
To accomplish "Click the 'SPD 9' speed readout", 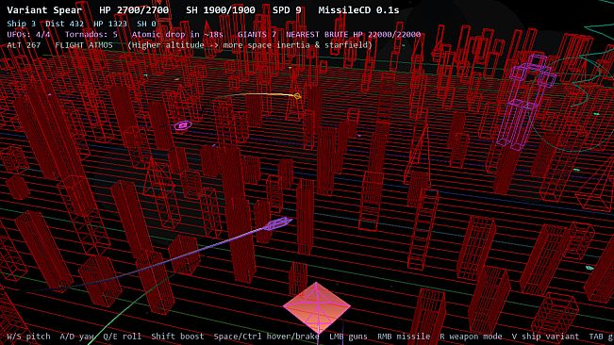I will coord(287,10).
